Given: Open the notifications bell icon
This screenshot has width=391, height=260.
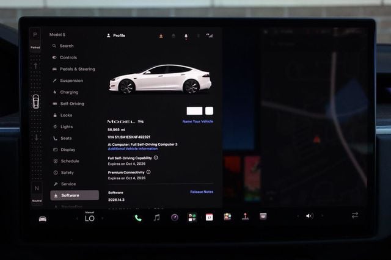Looking at the screenshot, I should (186, 37).
